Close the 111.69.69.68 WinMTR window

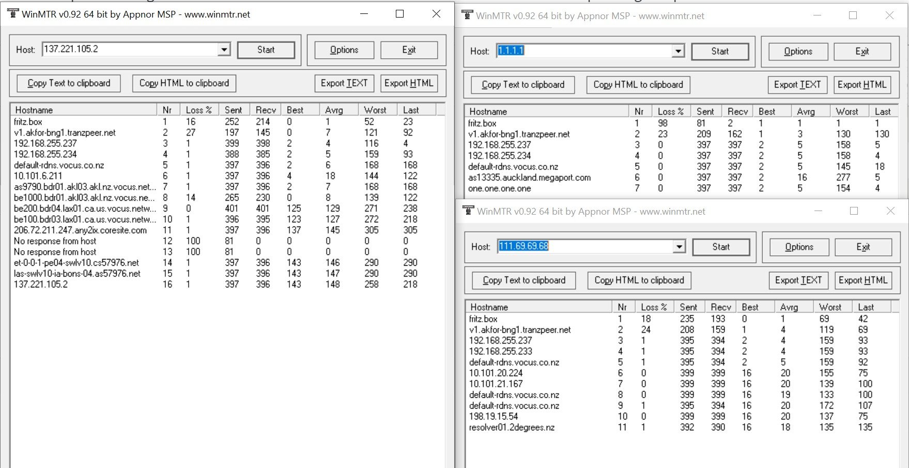point(890,211)
